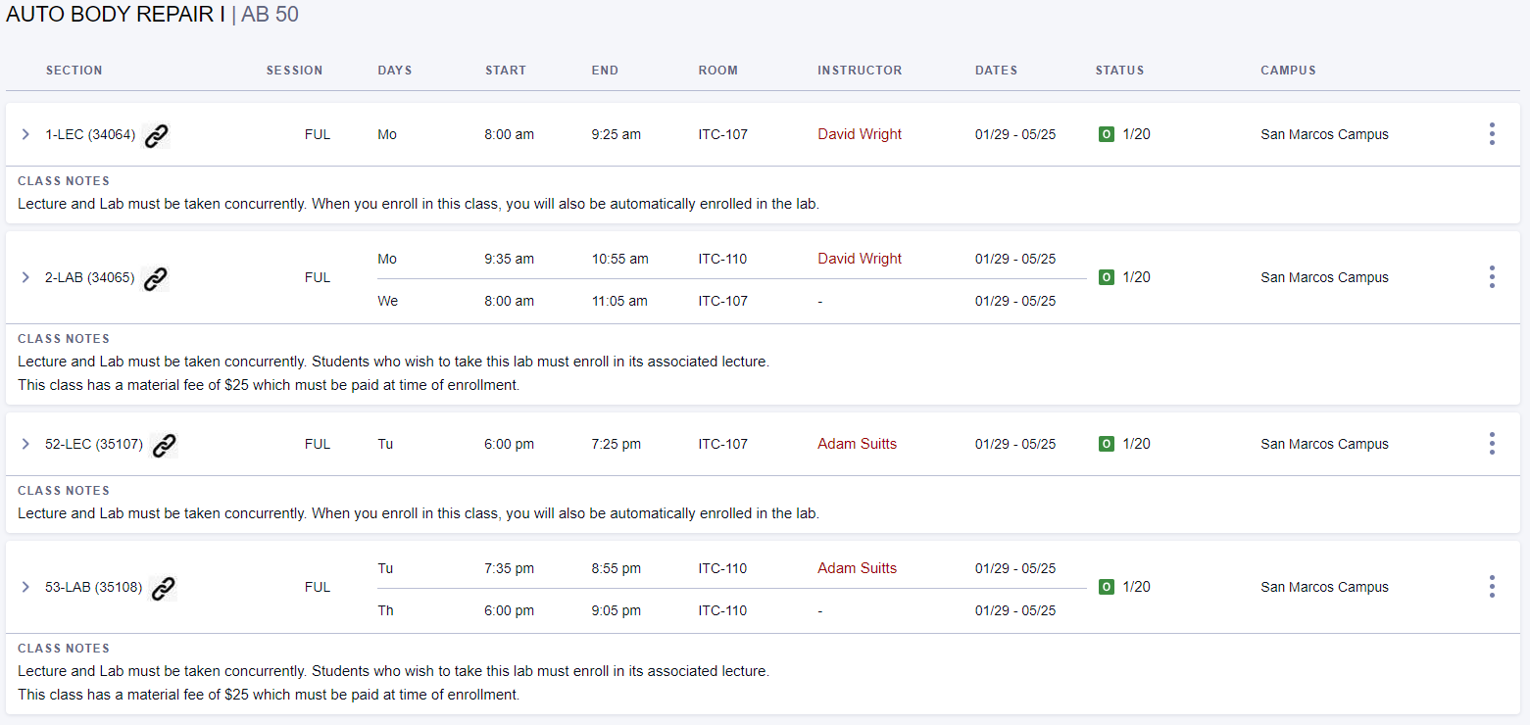Expand the 1-LEC (34064) section row

(x=25, y=134)
